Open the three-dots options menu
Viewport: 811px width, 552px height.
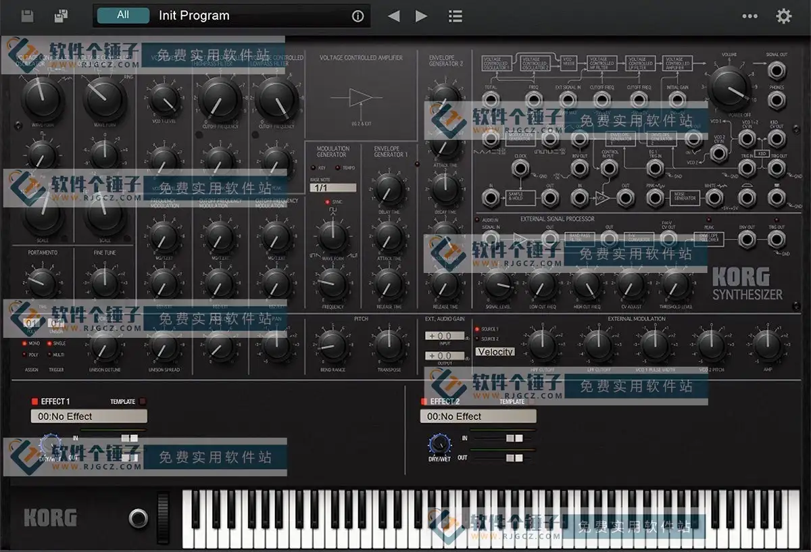[x=749, y=16]
